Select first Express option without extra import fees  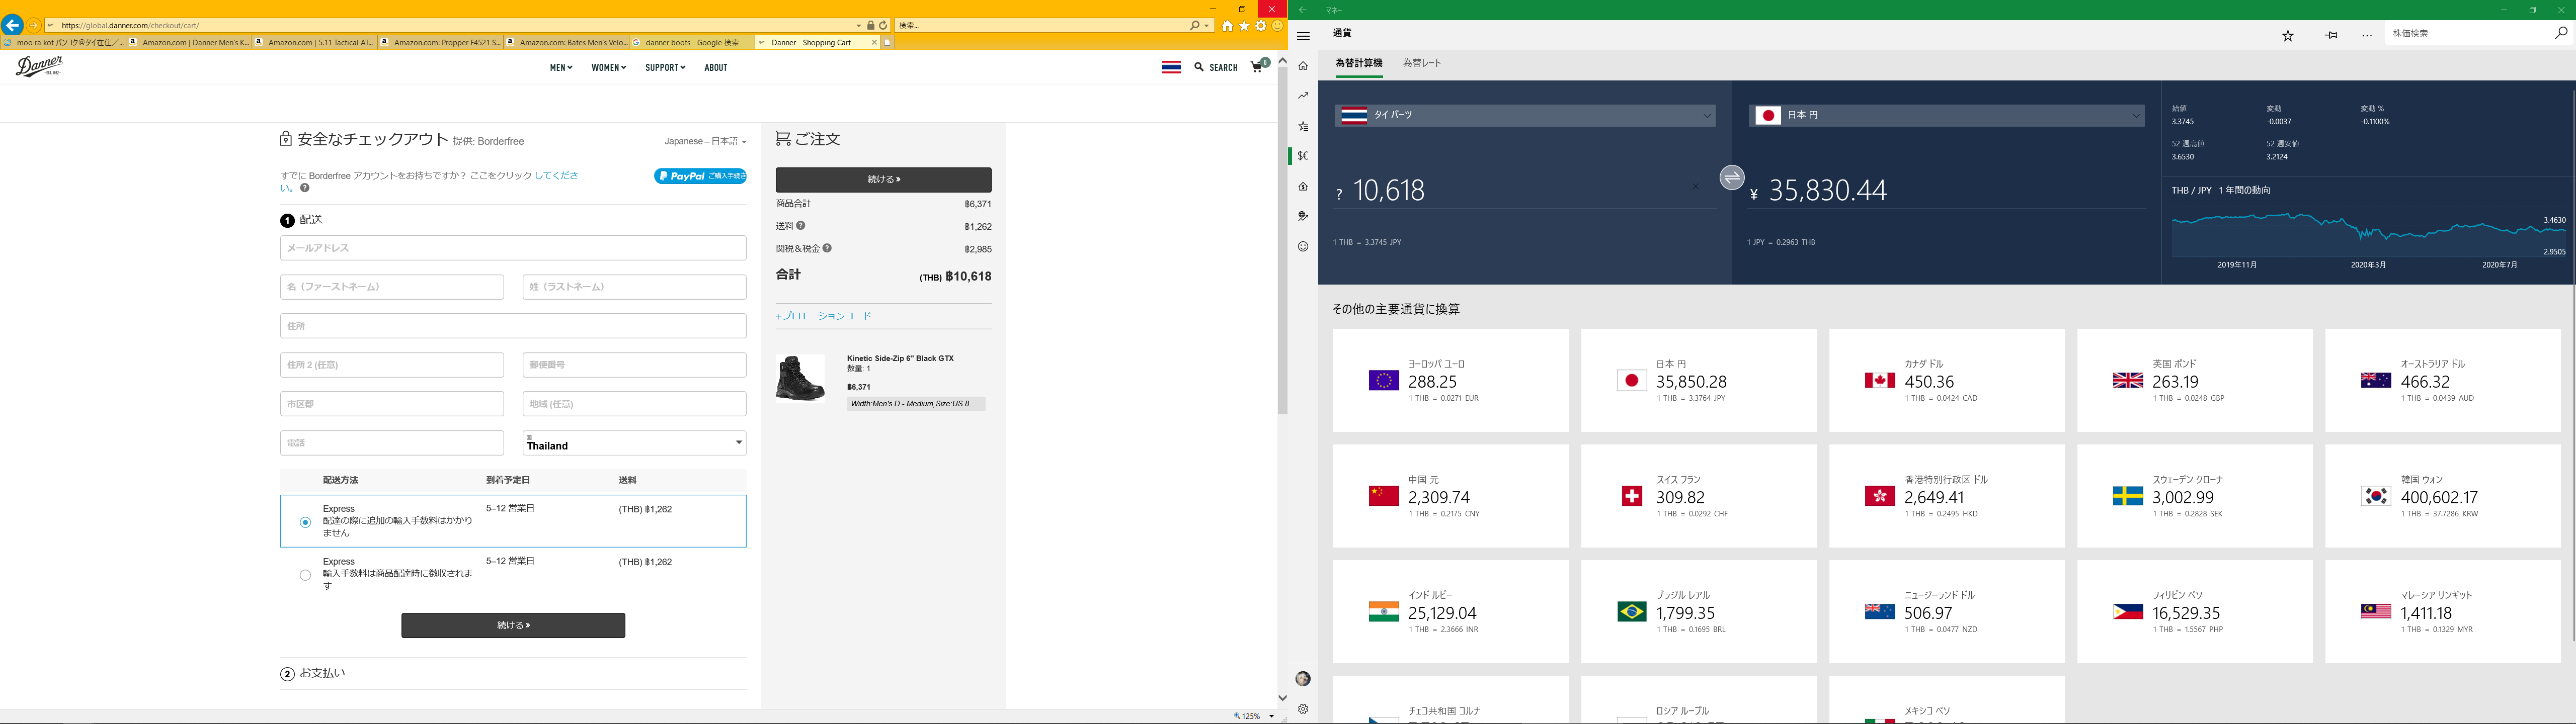[305, 522]
